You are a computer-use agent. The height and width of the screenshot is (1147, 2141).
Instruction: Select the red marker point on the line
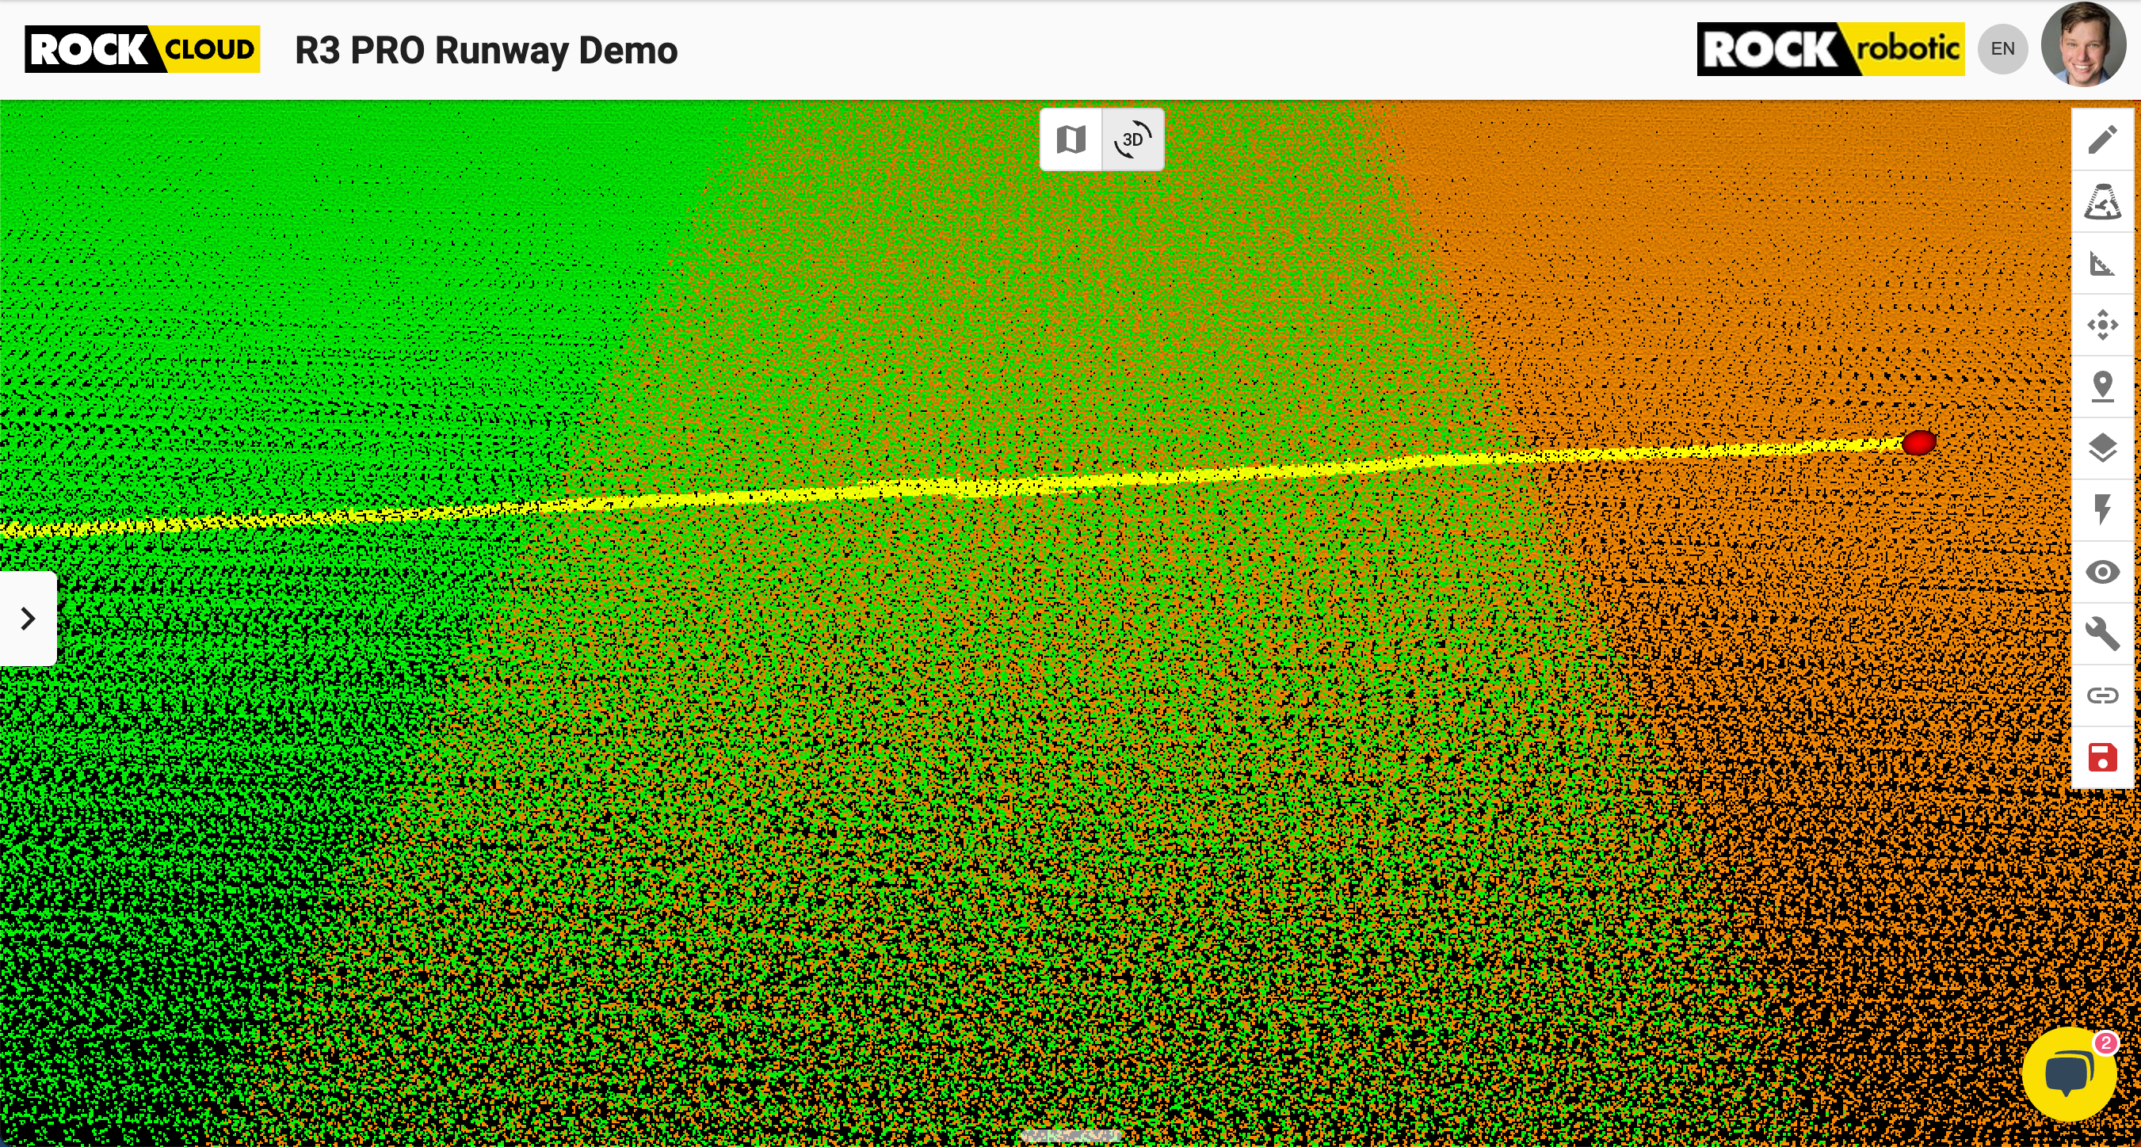click(1919, 442)
